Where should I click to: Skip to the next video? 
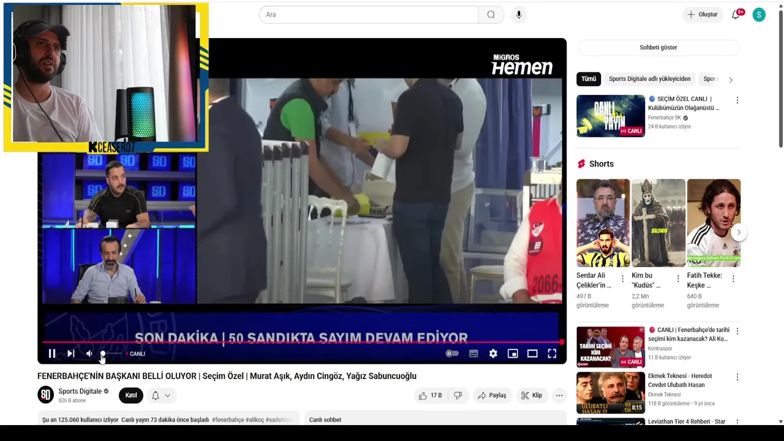[71, 353]
